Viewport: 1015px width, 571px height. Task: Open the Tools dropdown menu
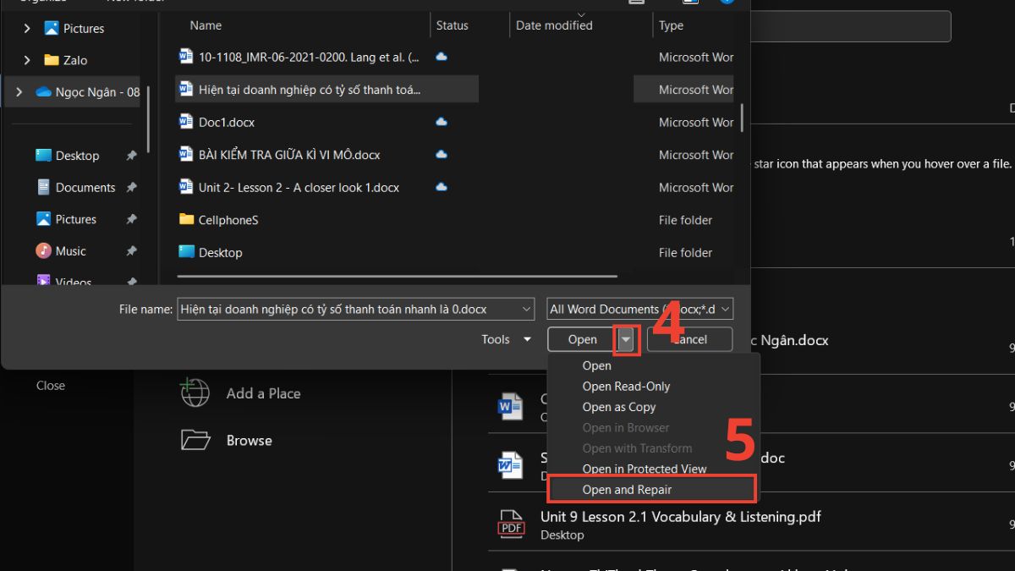coord(506,339)
